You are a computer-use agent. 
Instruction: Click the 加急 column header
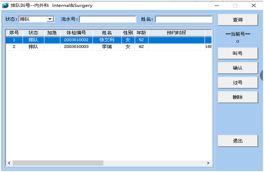point(52,33)
